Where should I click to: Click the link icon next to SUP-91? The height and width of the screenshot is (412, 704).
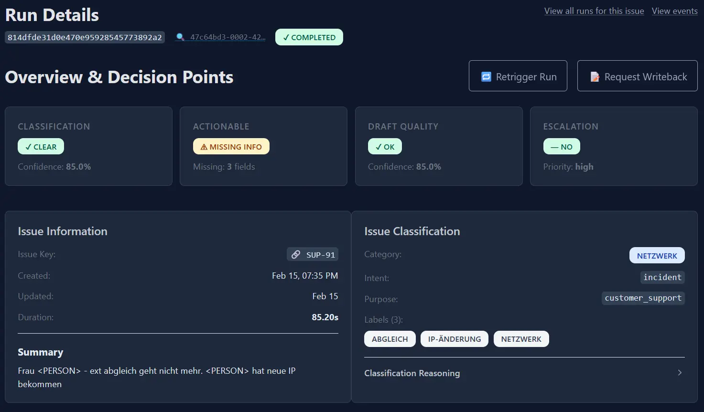[296, 255]
